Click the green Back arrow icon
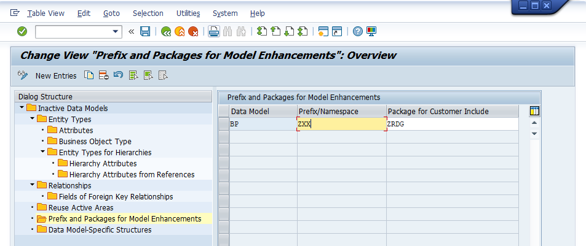 tap(166, 32)
